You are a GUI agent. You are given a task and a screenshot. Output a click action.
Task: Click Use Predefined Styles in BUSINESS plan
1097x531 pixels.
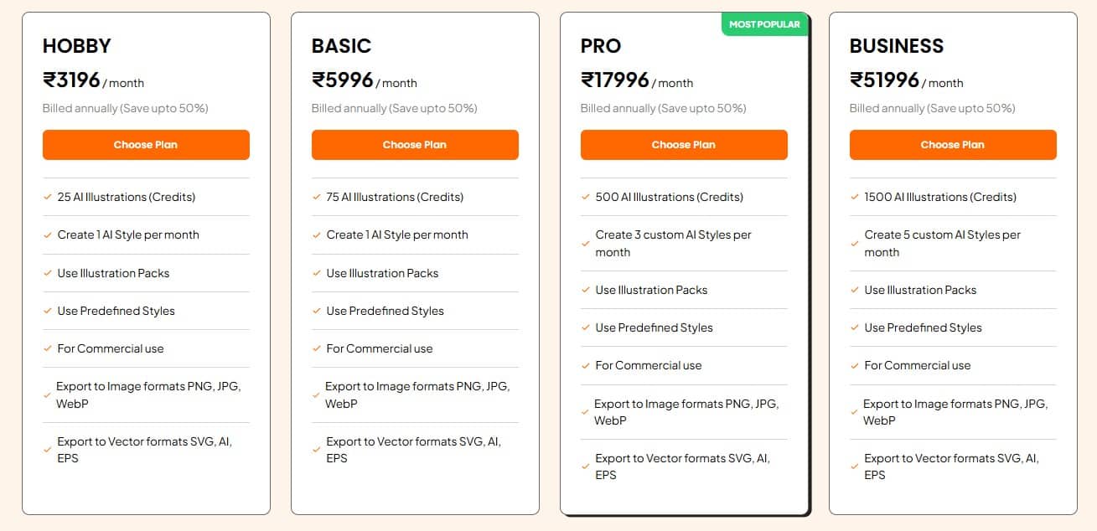923,327
